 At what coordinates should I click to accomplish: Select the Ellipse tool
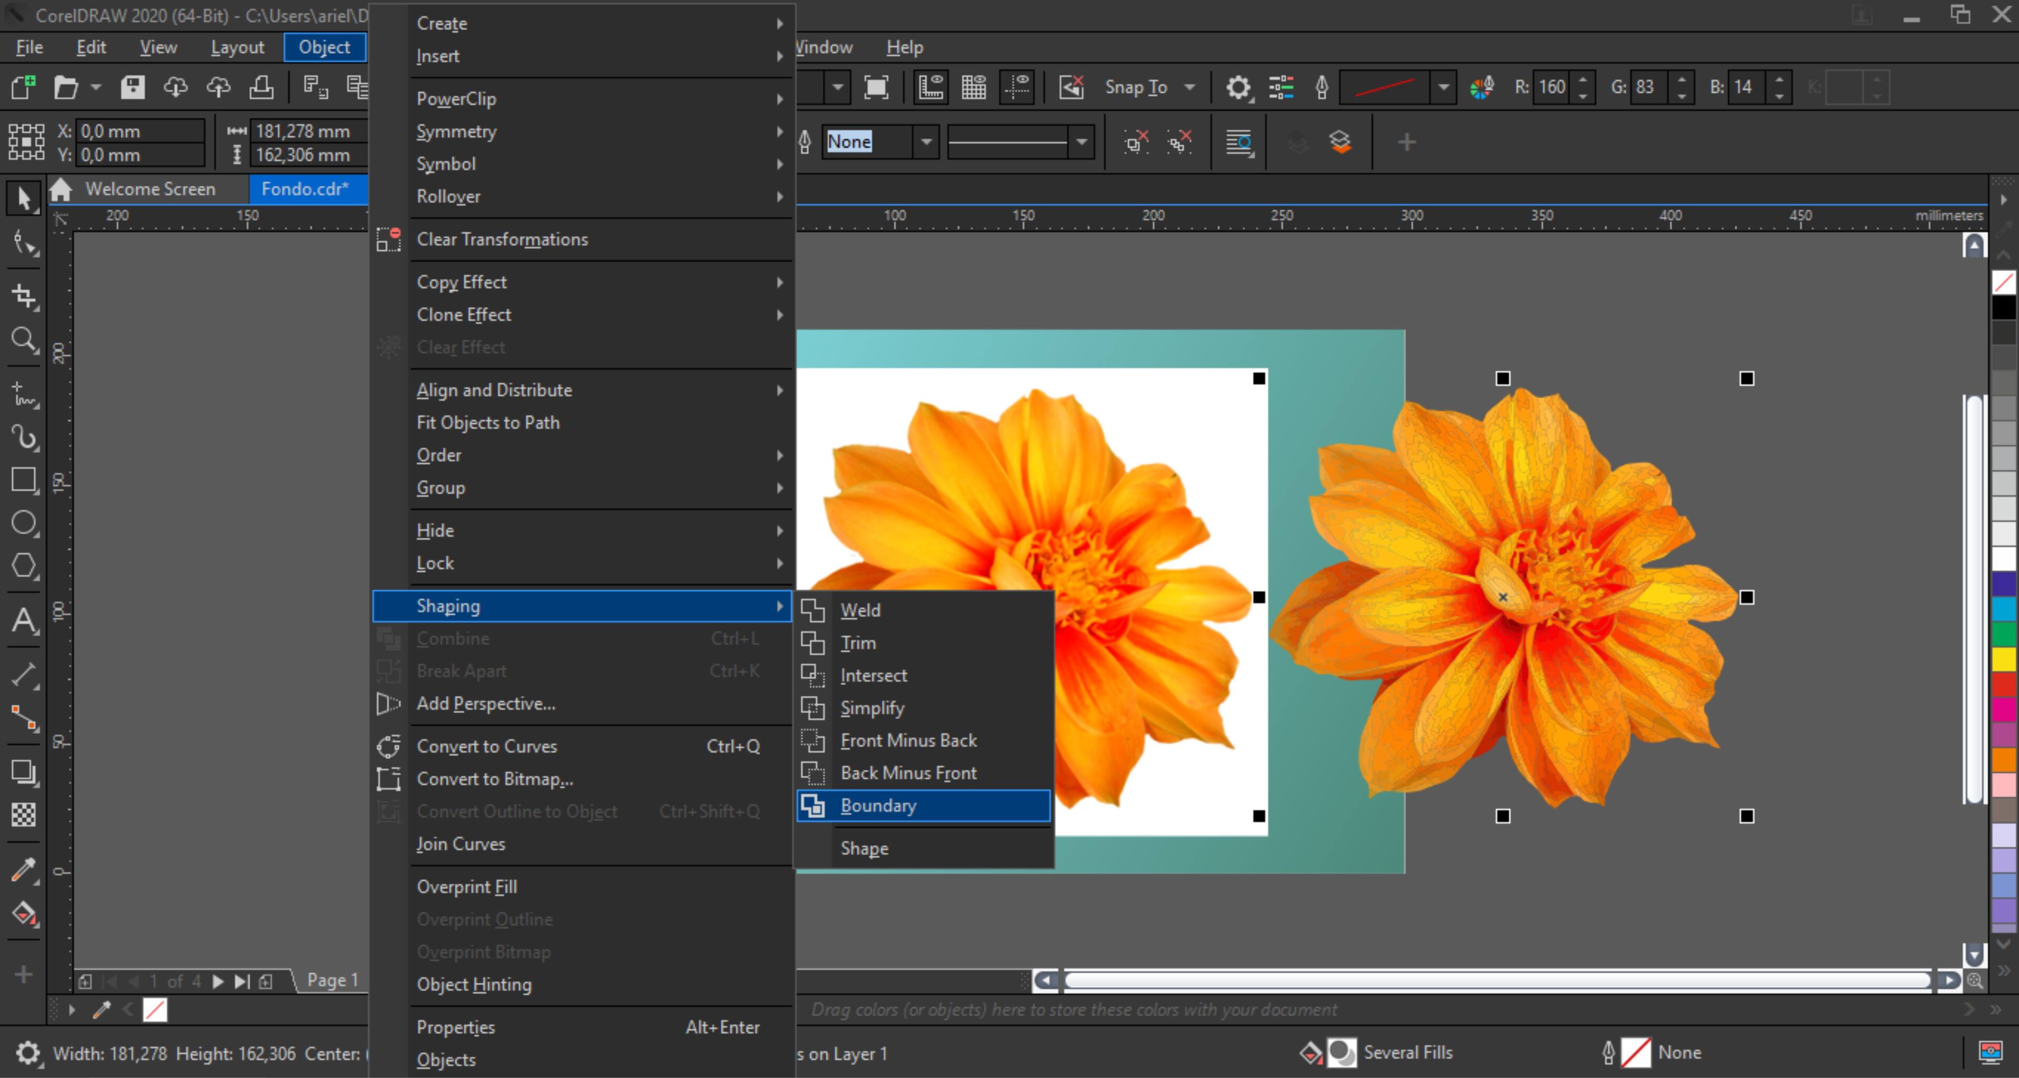[x=24, y=523]
